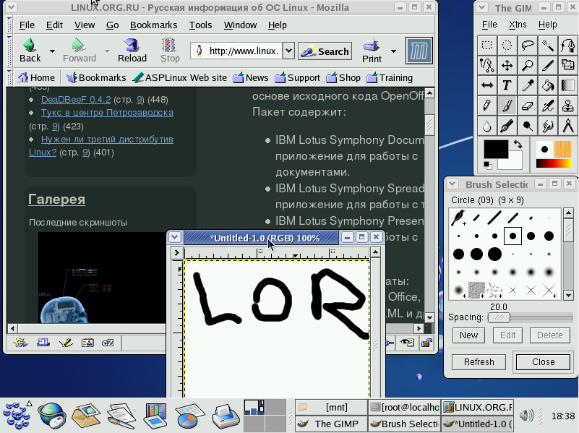Screen dimensions: 579x433
Task: Select the Text tool in GIMP toolbox
Action: tap(507, 85)
